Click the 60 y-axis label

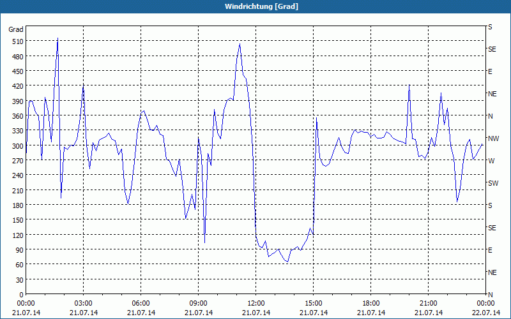(20, 265)
